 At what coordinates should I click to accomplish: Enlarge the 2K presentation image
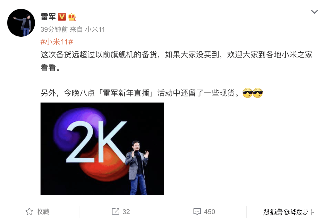tap(102, 149)
